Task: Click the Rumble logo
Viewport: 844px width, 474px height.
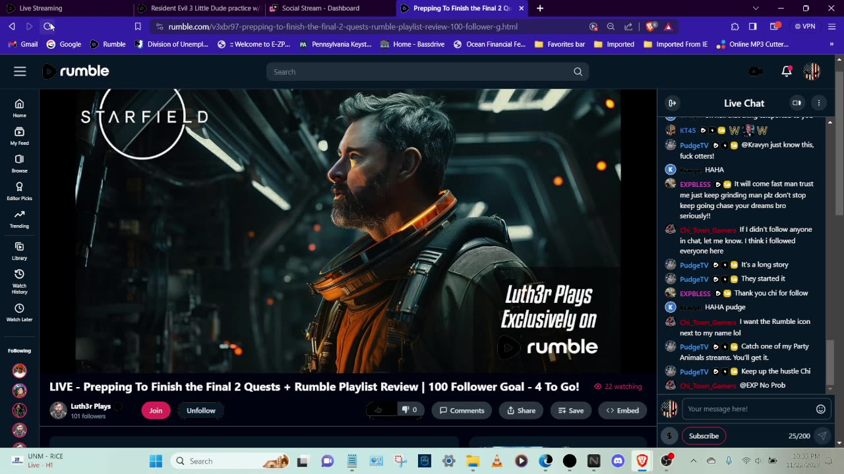Action: coord(76,71)
